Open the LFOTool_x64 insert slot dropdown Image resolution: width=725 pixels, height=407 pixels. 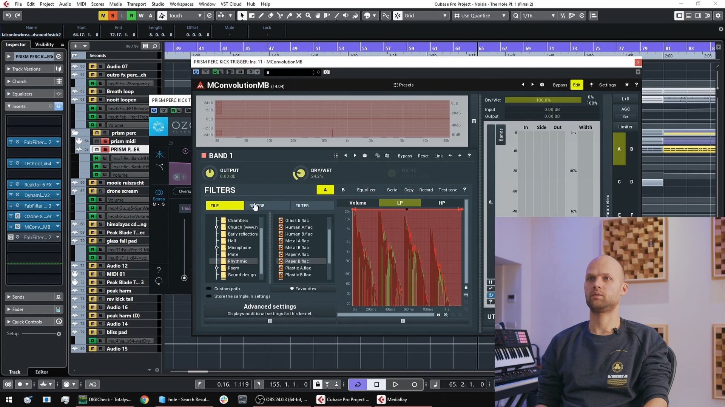58,163
